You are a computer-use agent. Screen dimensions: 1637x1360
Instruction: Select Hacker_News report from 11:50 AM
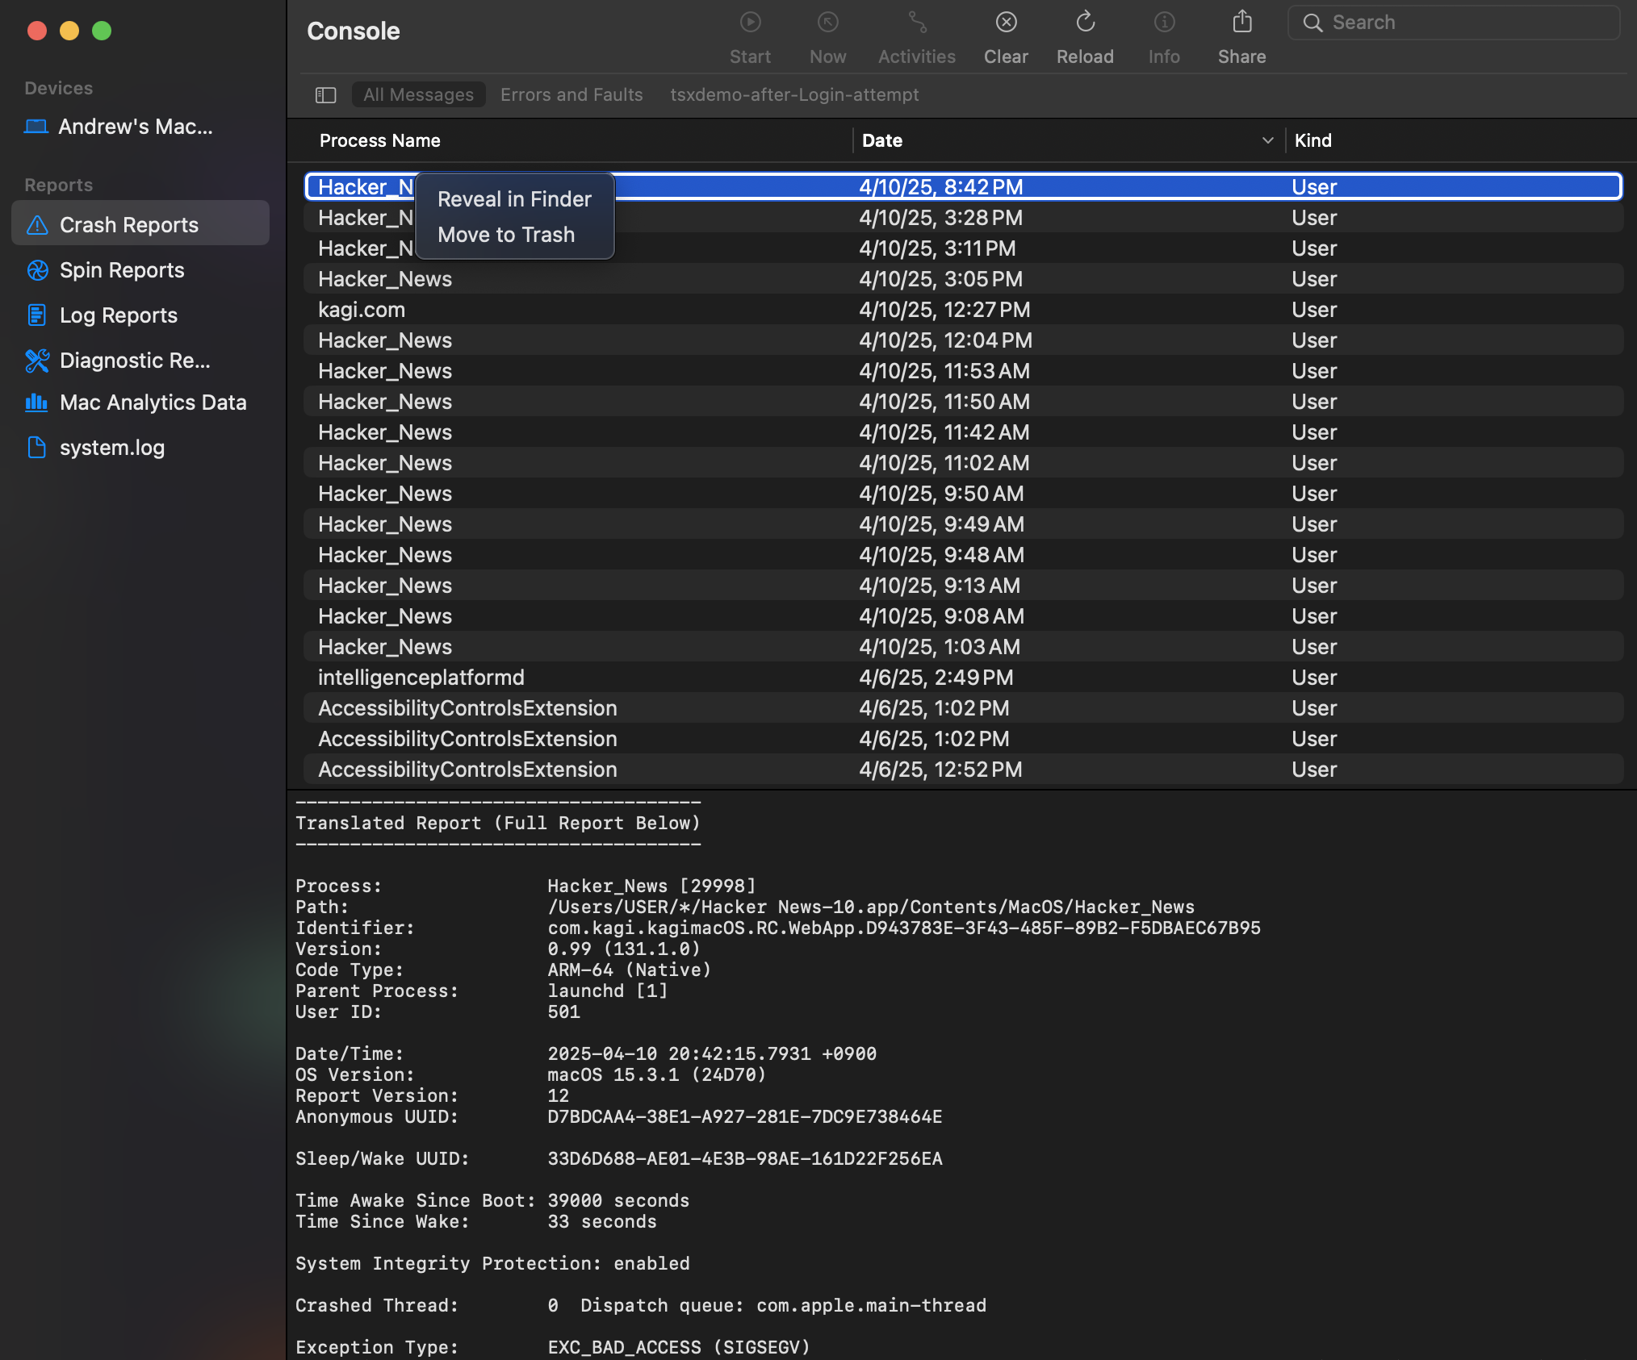963,402
